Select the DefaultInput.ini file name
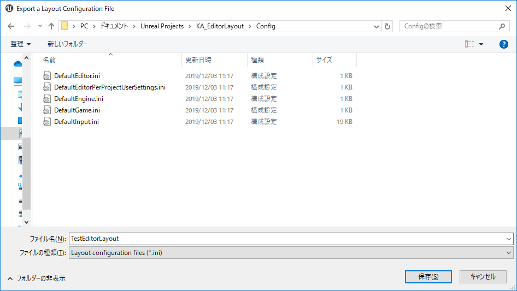The image size is (517, 291). (x=77, y=122)
